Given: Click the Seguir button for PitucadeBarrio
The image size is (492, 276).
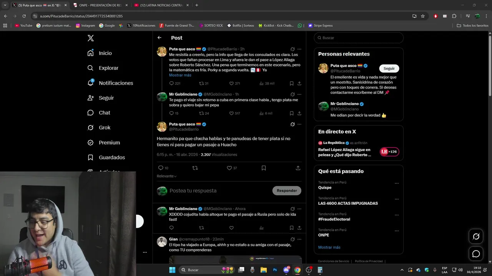Looking at the screenshot, I should (x=389, y=68).
